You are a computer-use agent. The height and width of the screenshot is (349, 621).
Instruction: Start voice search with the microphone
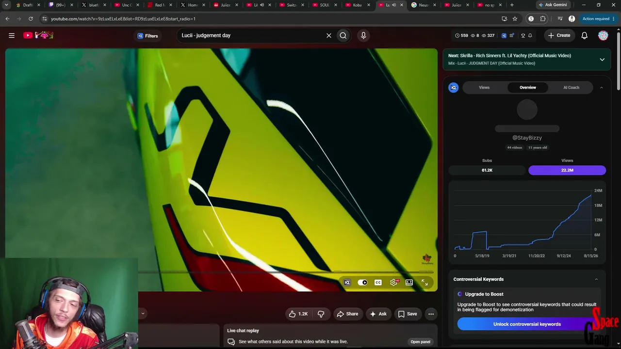coord(363,35)
